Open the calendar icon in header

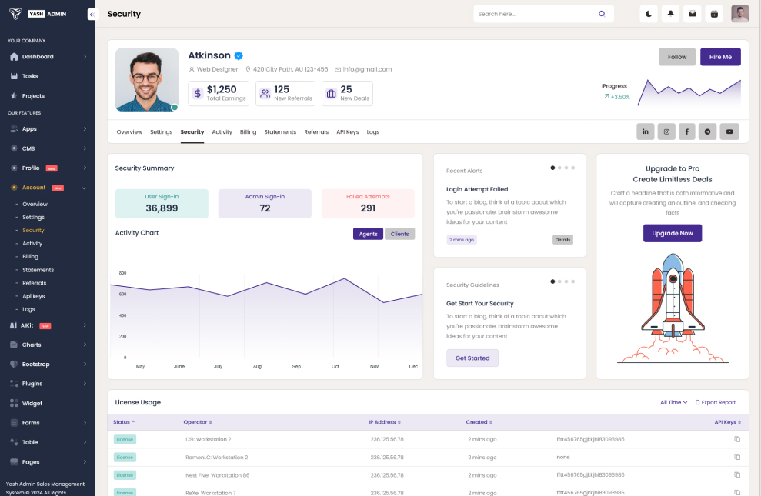coord(714,14)
